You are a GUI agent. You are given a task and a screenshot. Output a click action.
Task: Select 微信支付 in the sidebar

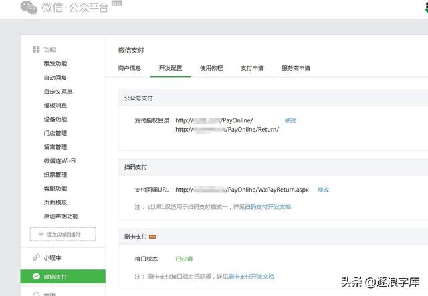63,277
